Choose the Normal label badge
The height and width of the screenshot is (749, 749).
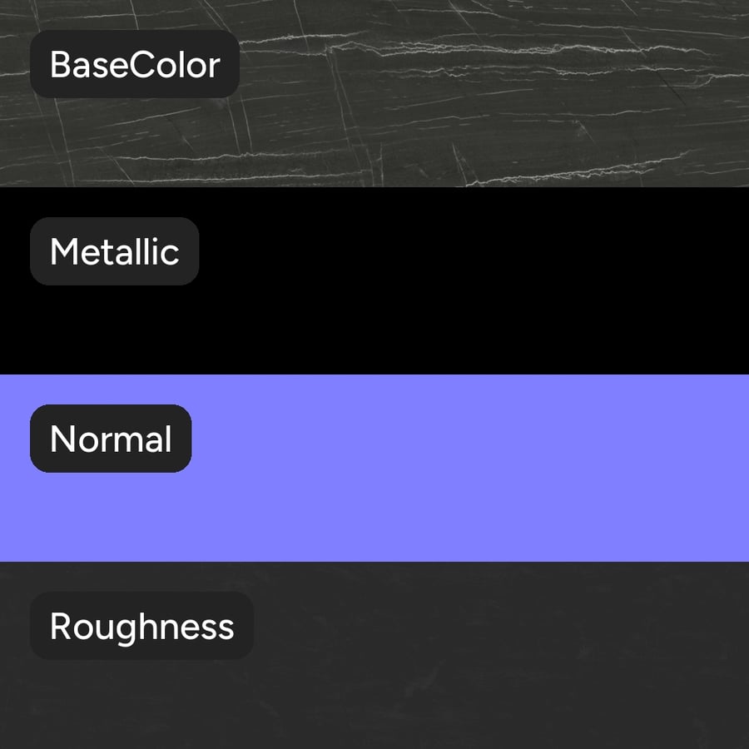[111, 439]
